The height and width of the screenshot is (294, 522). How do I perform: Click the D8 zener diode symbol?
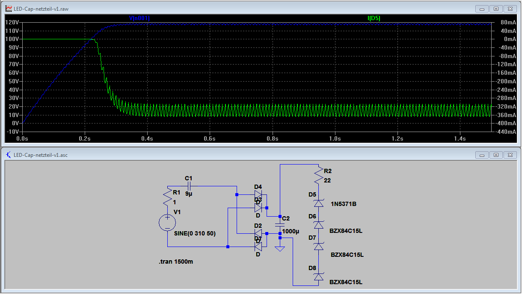tap(318, 277)
